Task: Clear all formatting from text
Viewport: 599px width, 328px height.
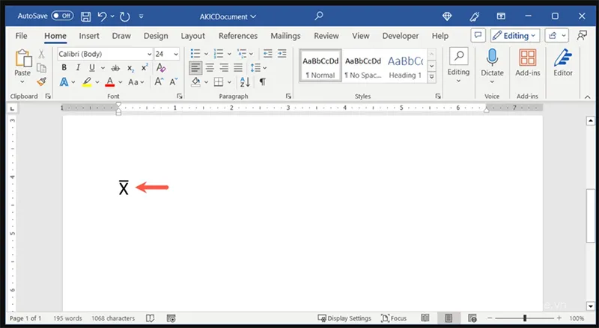Action: 161,68
